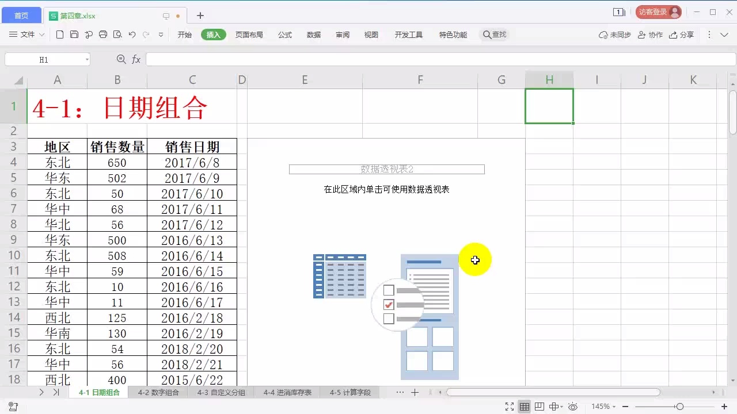Open the Find (查找) search tool
The width and height of the screenshot is (737, 414).
point(494,34)
